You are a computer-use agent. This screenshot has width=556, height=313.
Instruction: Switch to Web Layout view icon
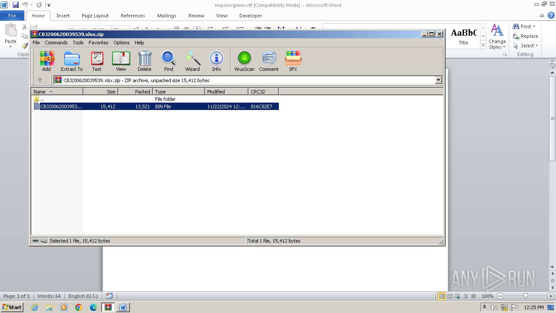457,296
